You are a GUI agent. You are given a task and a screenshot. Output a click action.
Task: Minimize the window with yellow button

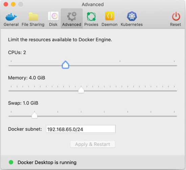(x=13, y=4)
